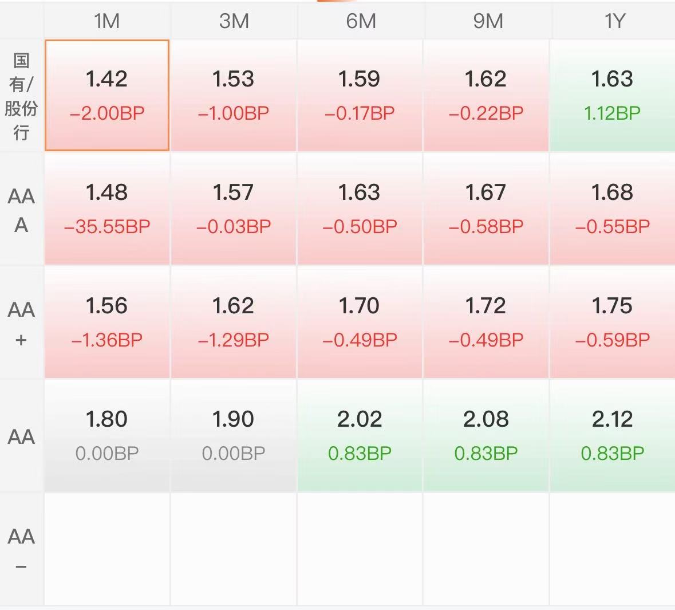Open the AA+ 6M cell showing 1.70
Screen dimensions: 675x610
coord(360,322)
